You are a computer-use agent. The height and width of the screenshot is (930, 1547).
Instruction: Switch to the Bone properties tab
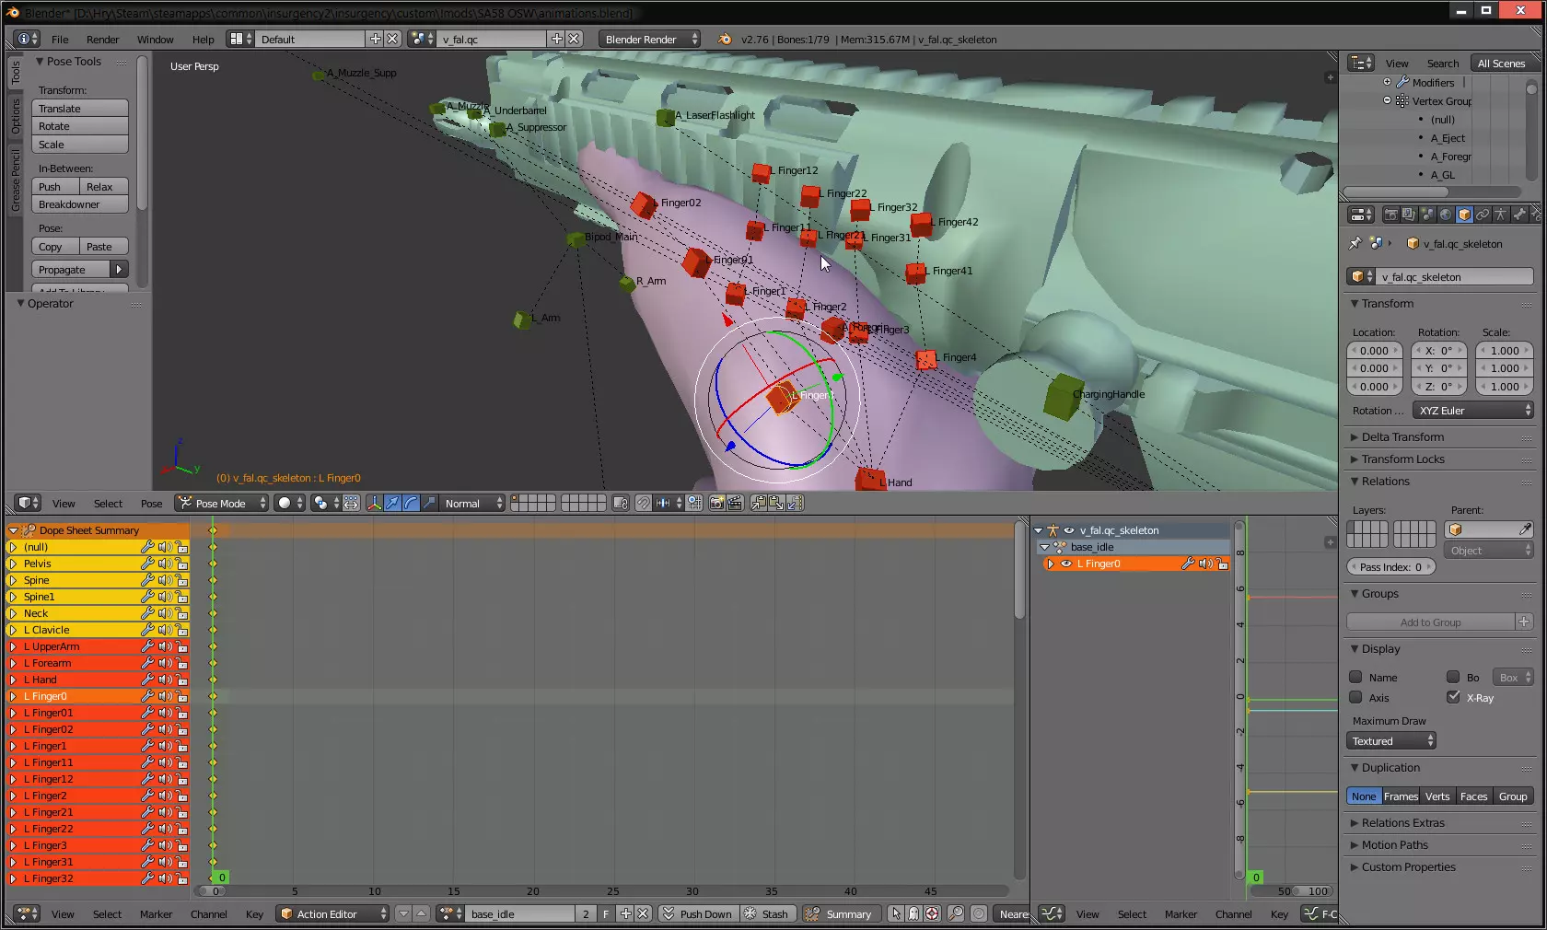[1519, 215]
